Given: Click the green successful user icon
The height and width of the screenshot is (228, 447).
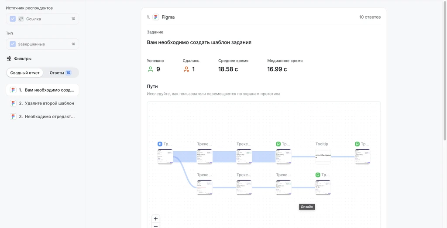Looking at the screenshot, I should pos(150,69).
